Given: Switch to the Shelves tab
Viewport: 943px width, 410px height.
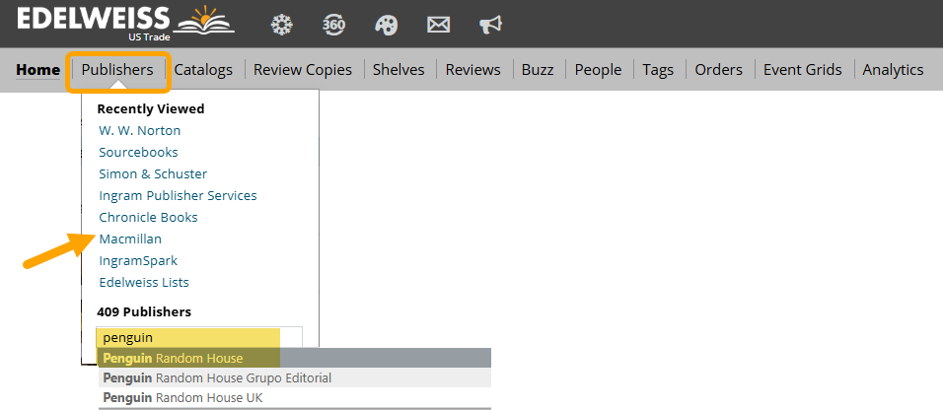Looking at the screenshot, I should click(x=399, y=70).
